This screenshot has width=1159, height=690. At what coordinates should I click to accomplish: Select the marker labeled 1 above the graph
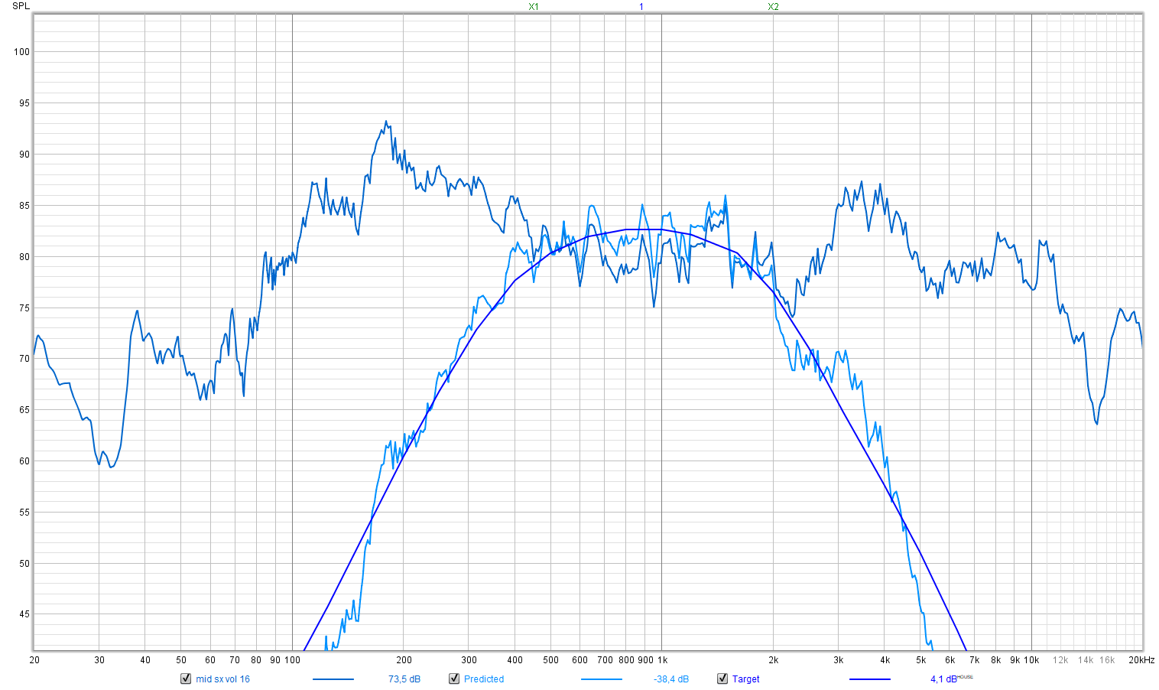pyautogui.click(x=641, y=7)
